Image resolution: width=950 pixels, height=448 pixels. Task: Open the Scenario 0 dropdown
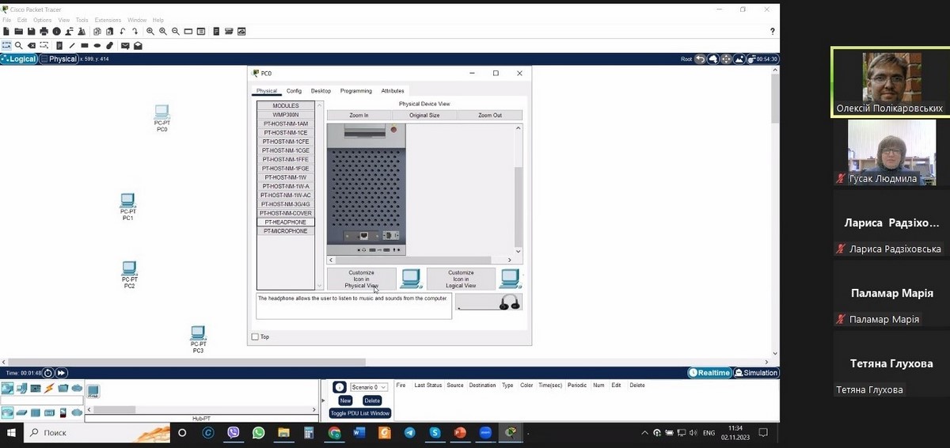coord(369,387)
